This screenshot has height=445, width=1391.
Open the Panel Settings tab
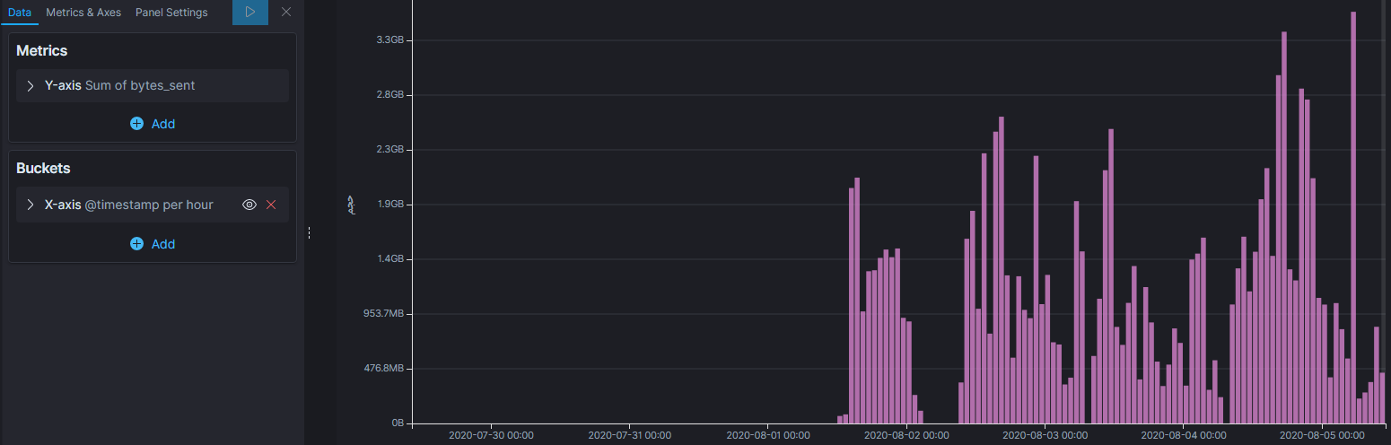pyautogui.click(x=171, y=13)
